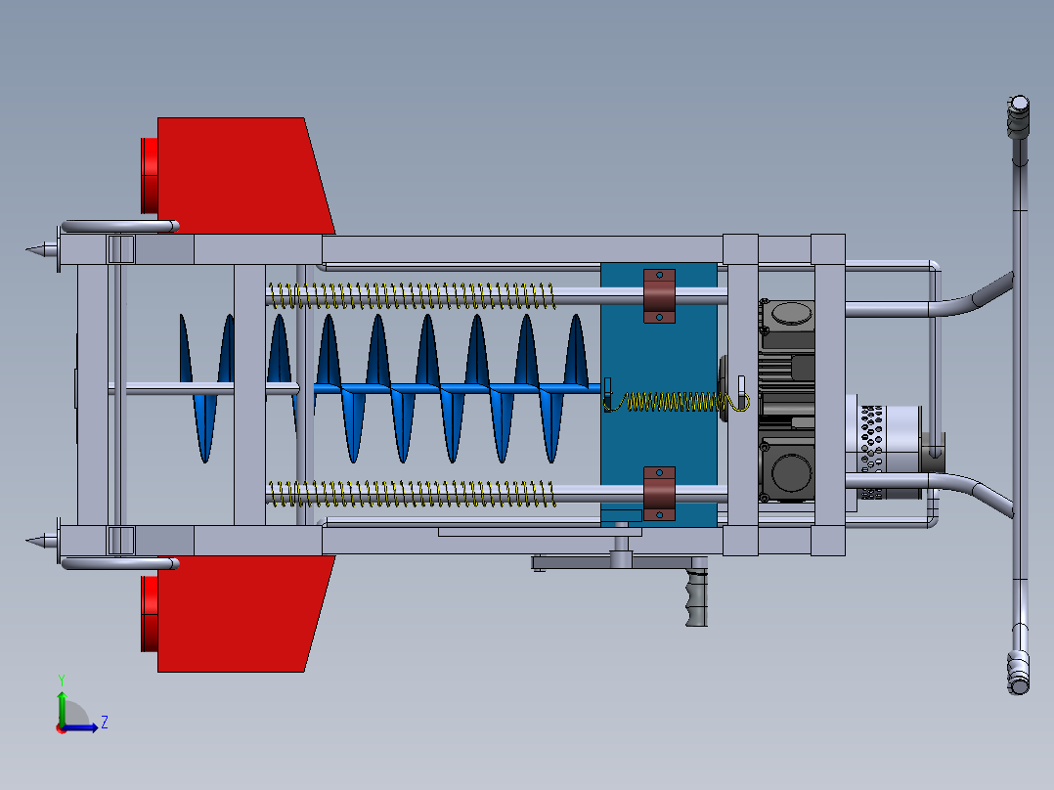Select the lower front pointed spike

tap(42, 540)
